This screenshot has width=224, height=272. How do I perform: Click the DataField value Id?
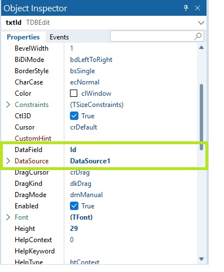[x=73, y=150]
